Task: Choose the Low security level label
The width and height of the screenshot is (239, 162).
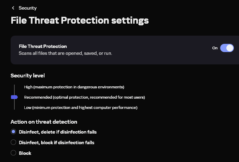Action: pos(80,108)
